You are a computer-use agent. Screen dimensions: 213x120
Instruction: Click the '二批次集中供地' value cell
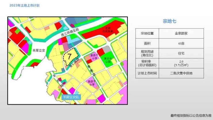[181, 73]
